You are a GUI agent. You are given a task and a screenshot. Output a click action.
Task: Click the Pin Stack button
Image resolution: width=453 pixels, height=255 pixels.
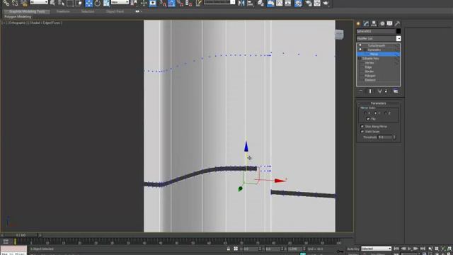coord(360,91)
